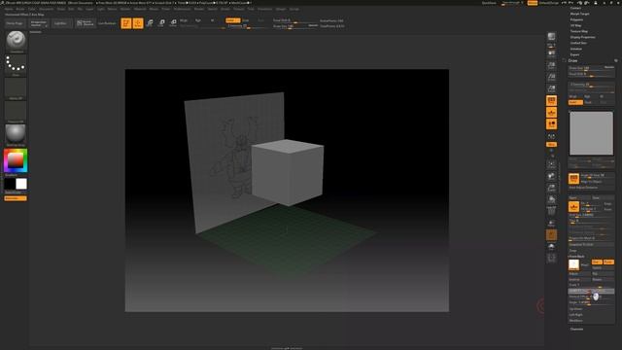622x350 pixels.
Task: Select the Scale gizmo tool
Action: click(x=161, y=23)
